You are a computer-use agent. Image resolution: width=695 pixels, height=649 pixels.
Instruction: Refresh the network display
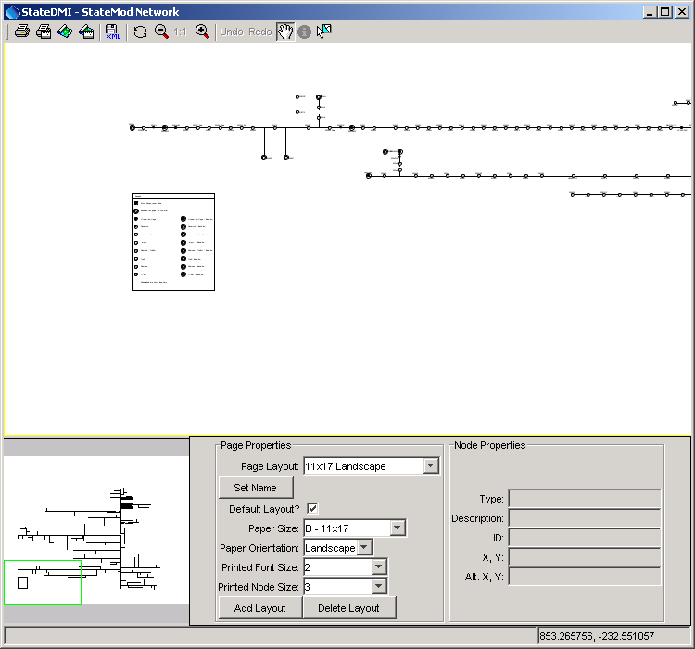(x=140, y=32)
